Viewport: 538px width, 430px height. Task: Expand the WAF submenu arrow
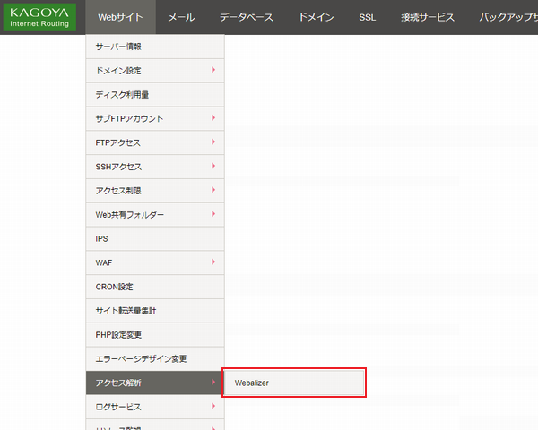(x=213, y=262)
